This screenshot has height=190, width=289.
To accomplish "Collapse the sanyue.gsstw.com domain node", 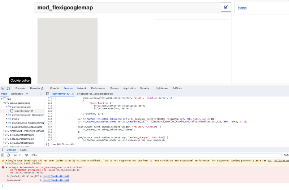I will [x=4, y=103].
